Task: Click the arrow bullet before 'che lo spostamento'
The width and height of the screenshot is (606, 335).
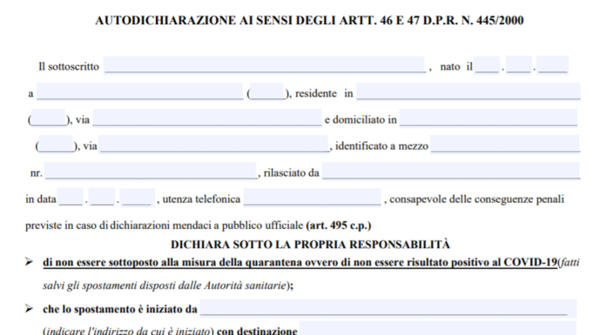Action: point(29,308)
